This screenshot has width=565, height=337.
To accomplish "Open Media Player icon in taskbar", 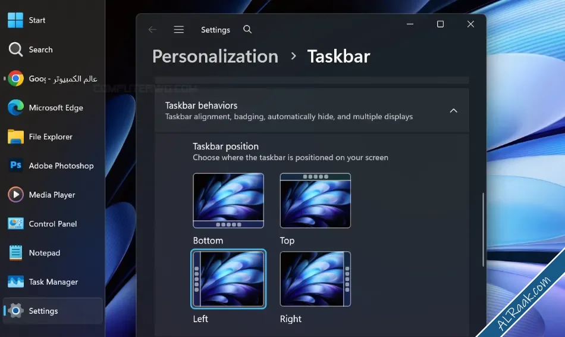I will [15, 195].
